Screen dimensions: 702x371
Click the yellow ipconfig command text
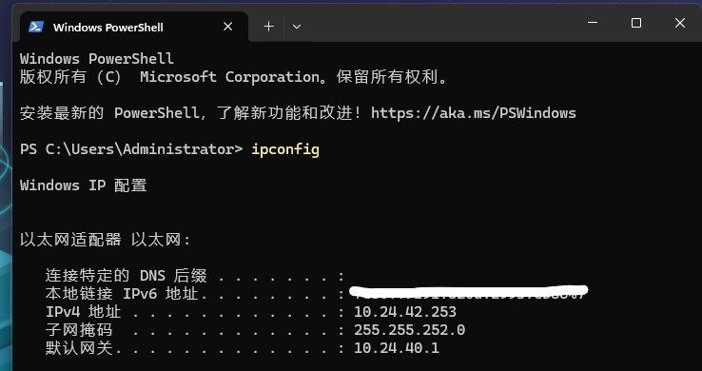[285, 149]
